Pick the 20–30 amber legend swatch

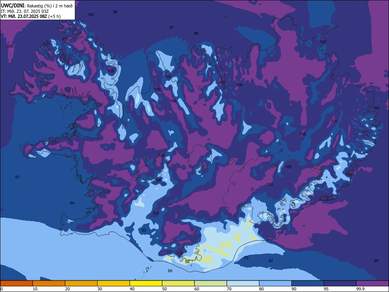[x=81, y=283]
